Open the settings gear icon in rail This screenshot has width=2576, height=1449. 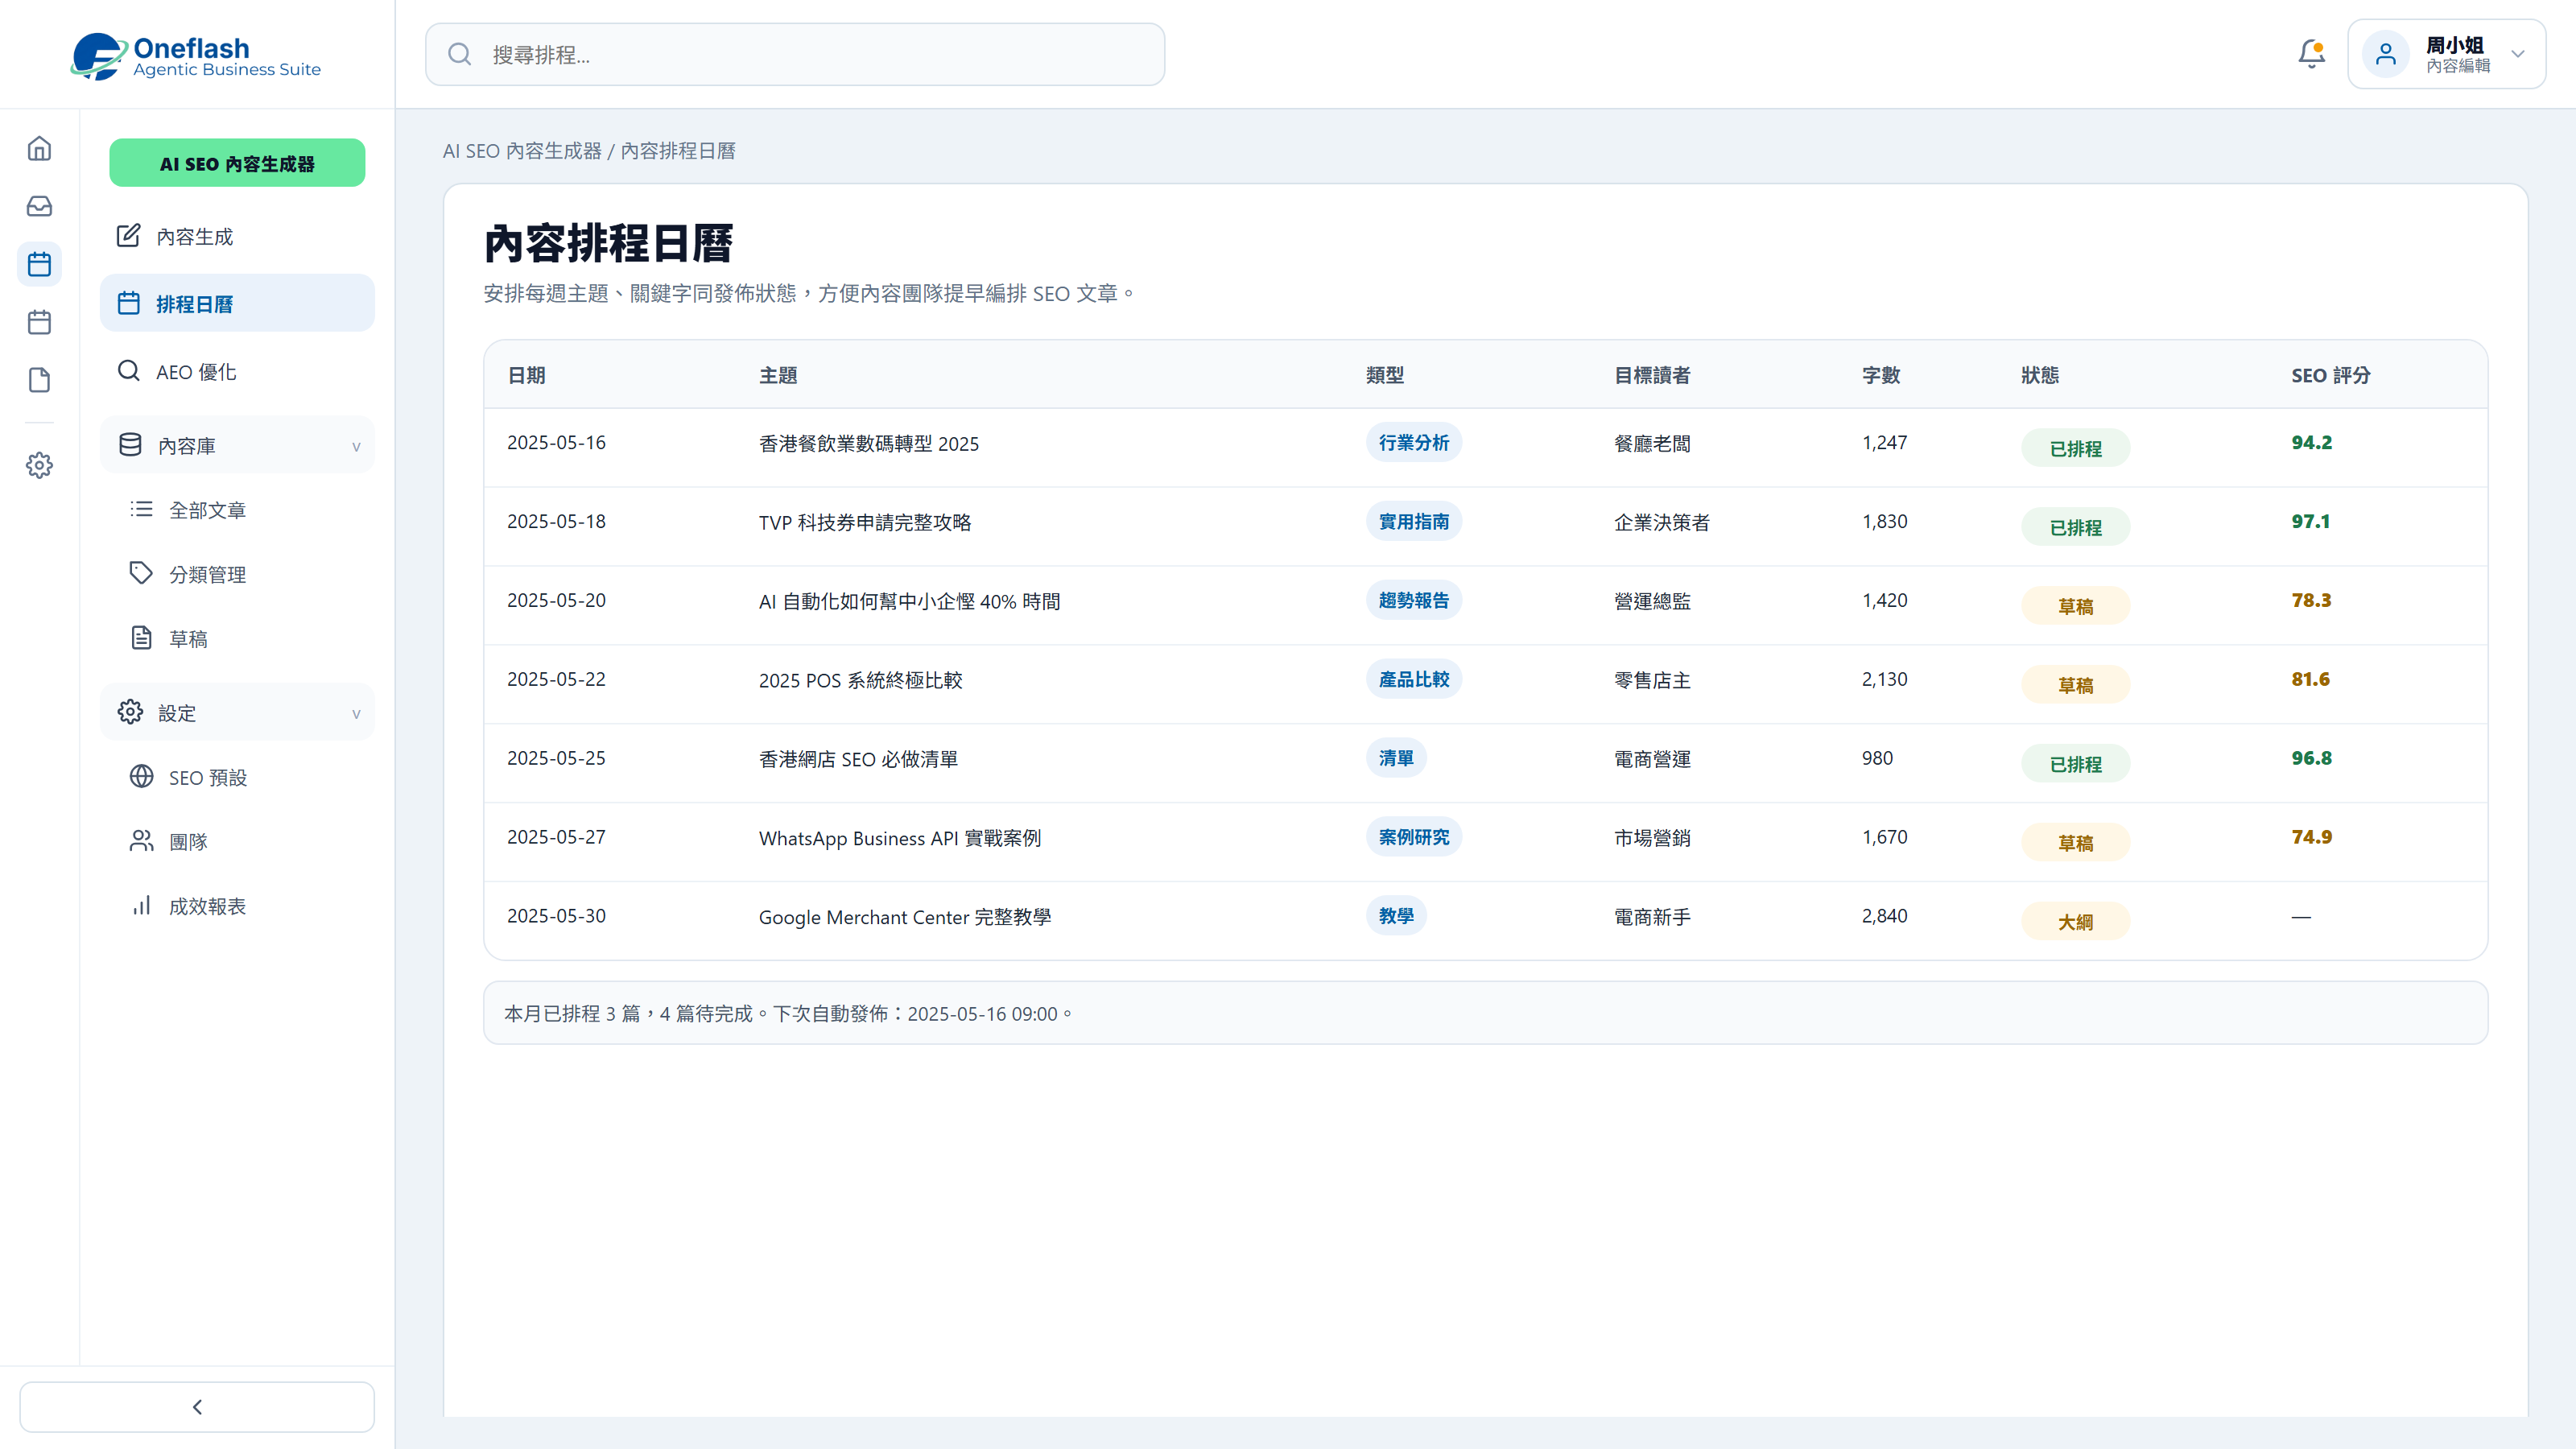(39, 465)
